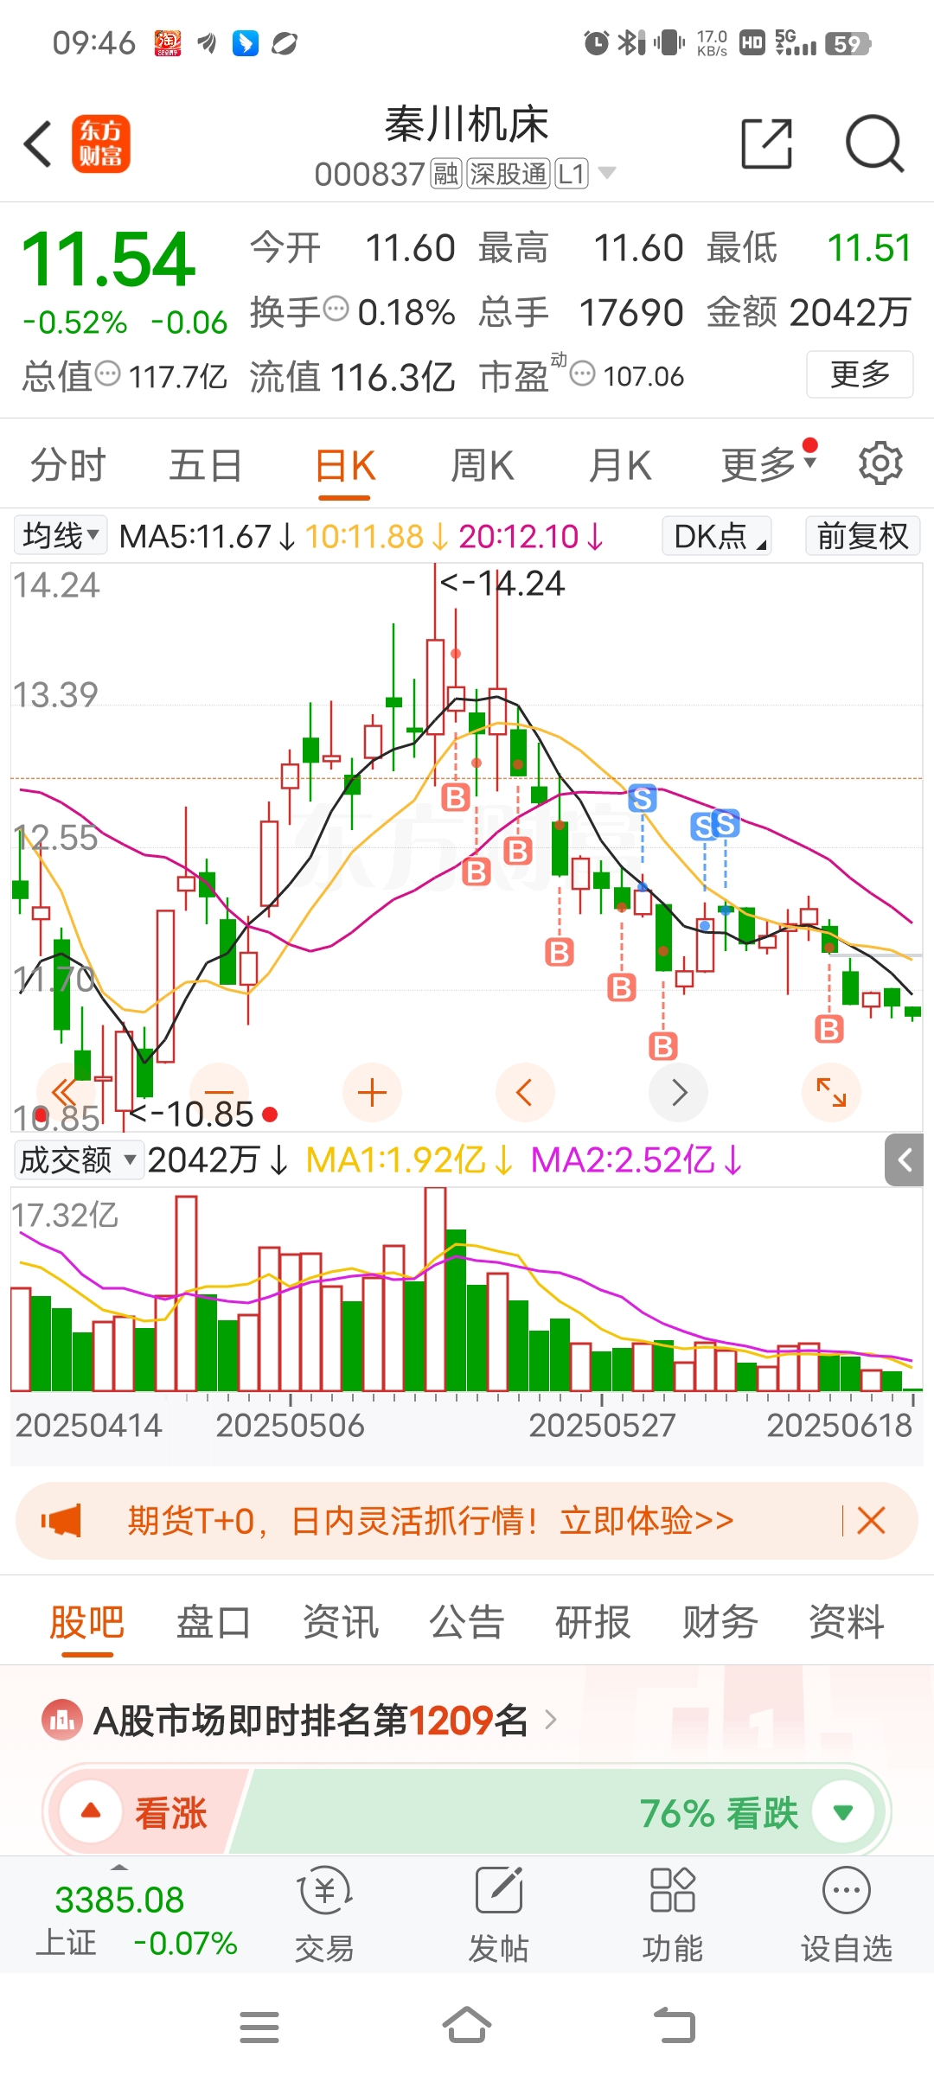Tap the ranking badge icon
This screenshot has height=2082, width=934.
(62, 1721)
